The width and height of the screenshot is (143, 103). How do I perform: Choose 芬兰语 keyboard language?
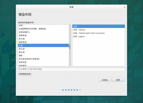pos(43,39)
